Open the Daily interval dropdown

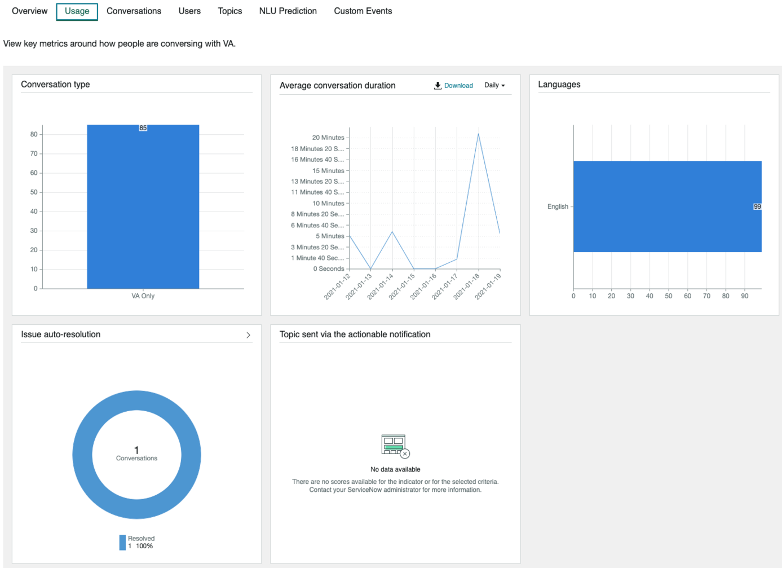[494, 85]
